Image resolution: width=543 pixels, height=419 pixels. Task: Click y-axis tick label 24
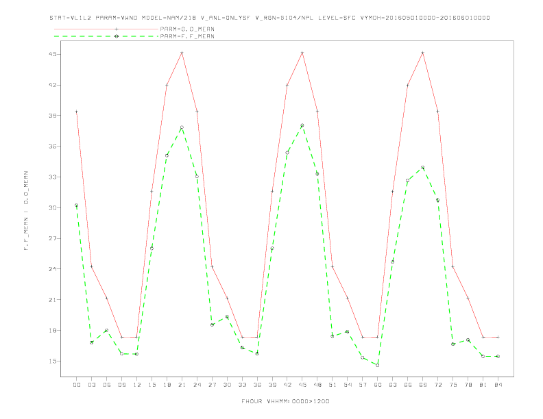coord(52,269)
